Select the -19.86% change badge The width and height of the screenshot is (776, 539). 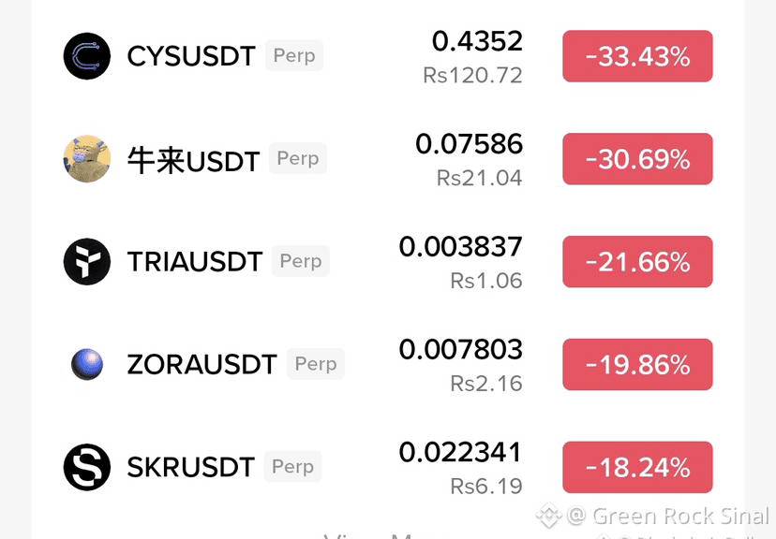tap(637, 364)
